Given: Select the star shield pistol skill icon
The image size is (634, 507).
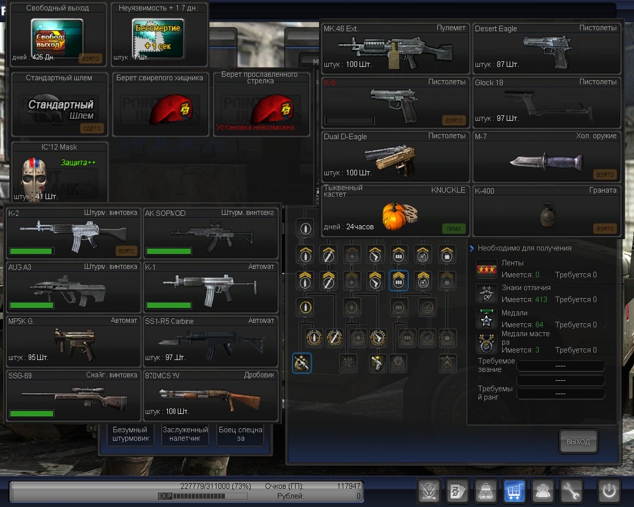Looking at the screenshot, I should [x=378, y=363].
